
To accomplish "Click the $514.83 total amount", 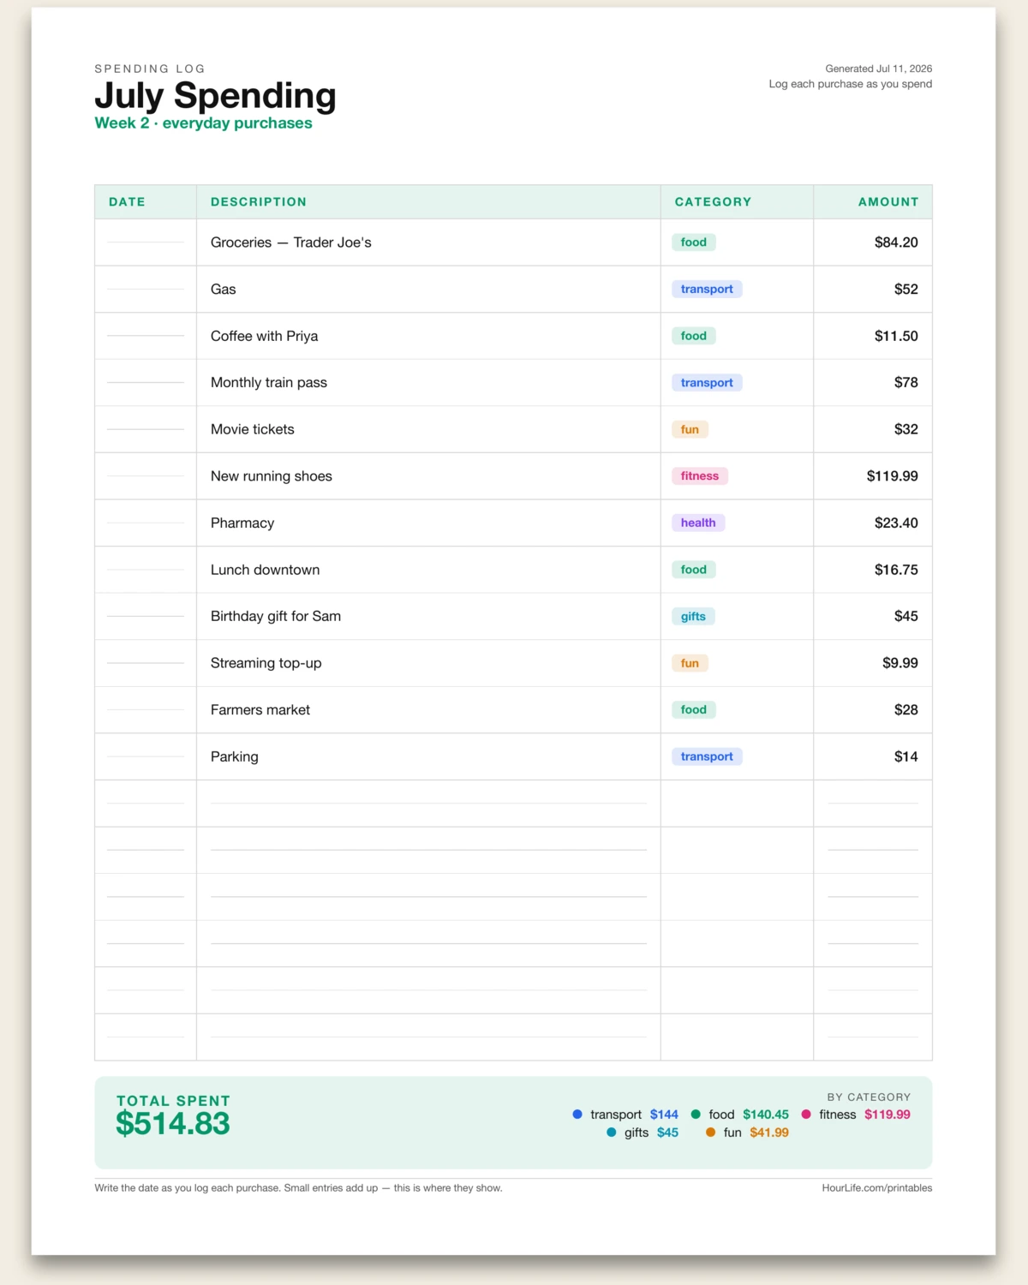I will click(x=173, y=1124).
